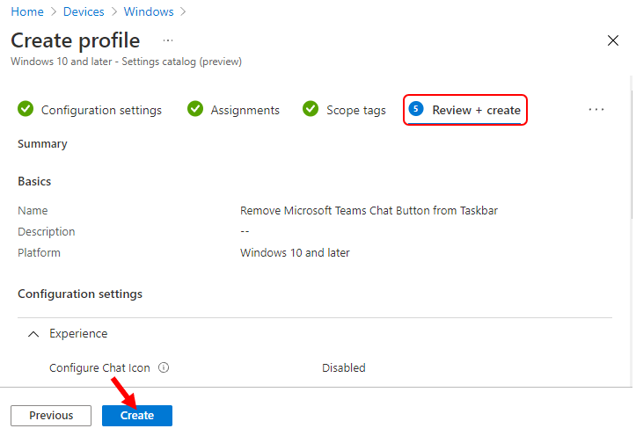The height and width of the screenshot is (443, 636).
Task: Click the Previous button
Action: click(x=51, y=416)
